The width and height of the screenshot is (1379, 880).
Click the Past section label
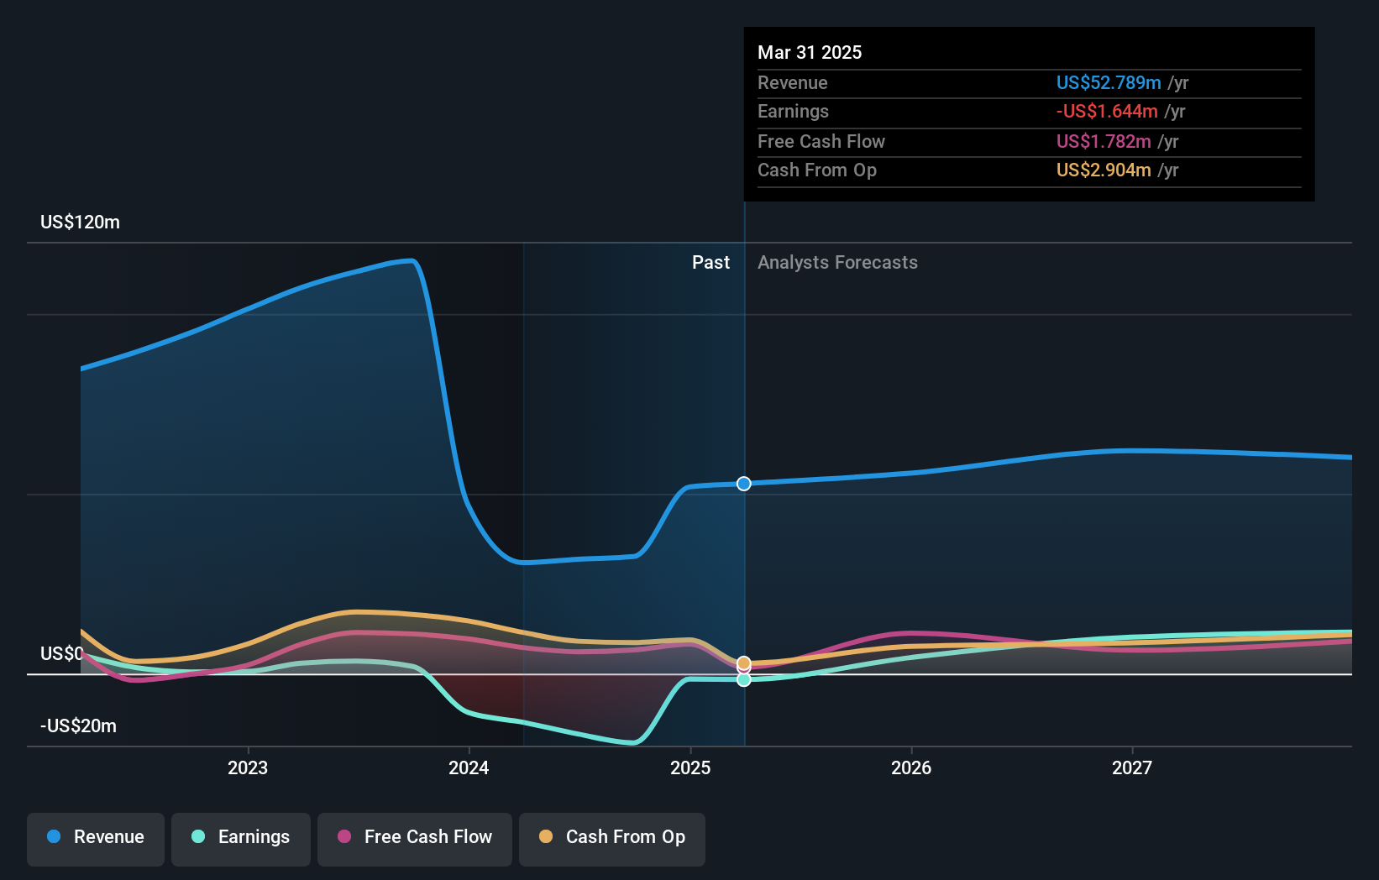(x=710, y=263)
